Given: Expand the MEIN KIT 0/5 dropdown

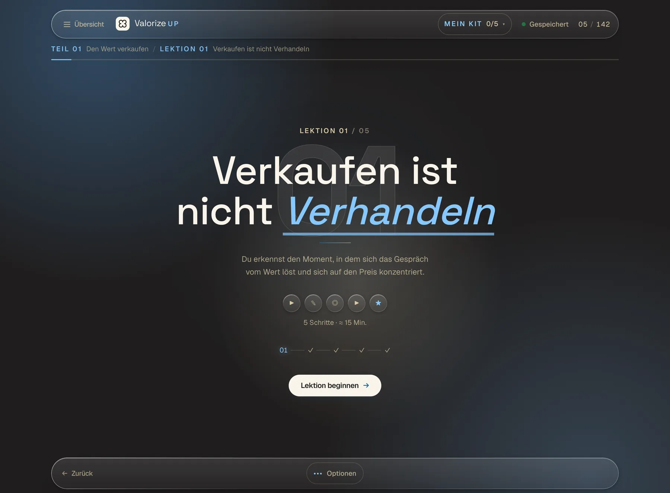Looking at the screenshot, I should click(x=475, y=24).
